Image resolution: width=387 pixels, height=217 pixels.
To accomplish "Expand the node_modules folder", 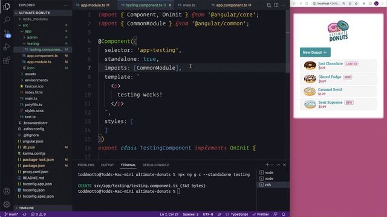I will point(43,19).
